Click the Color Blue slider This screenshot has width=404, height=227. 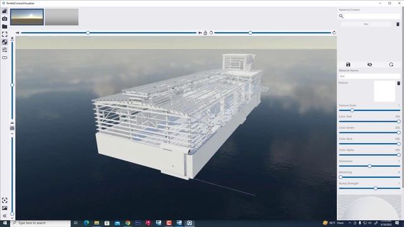[x=369, y=144]
